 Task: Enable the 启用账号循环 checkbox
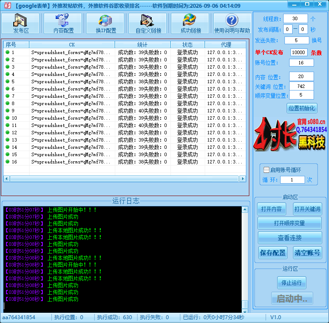266,170
